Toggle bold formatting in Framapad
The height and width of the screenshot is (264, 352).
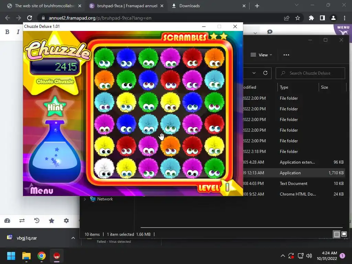coord(7,32)
